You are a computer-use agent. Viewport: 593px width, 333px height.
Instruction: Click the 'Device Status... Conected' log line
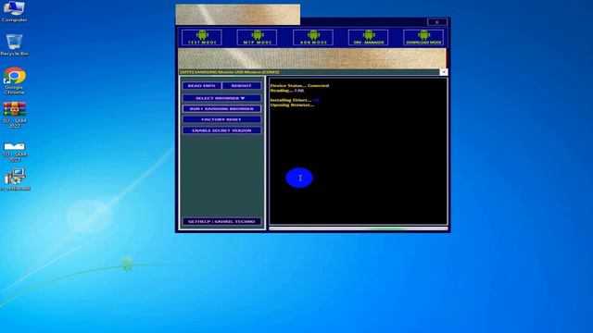[299, 86]
